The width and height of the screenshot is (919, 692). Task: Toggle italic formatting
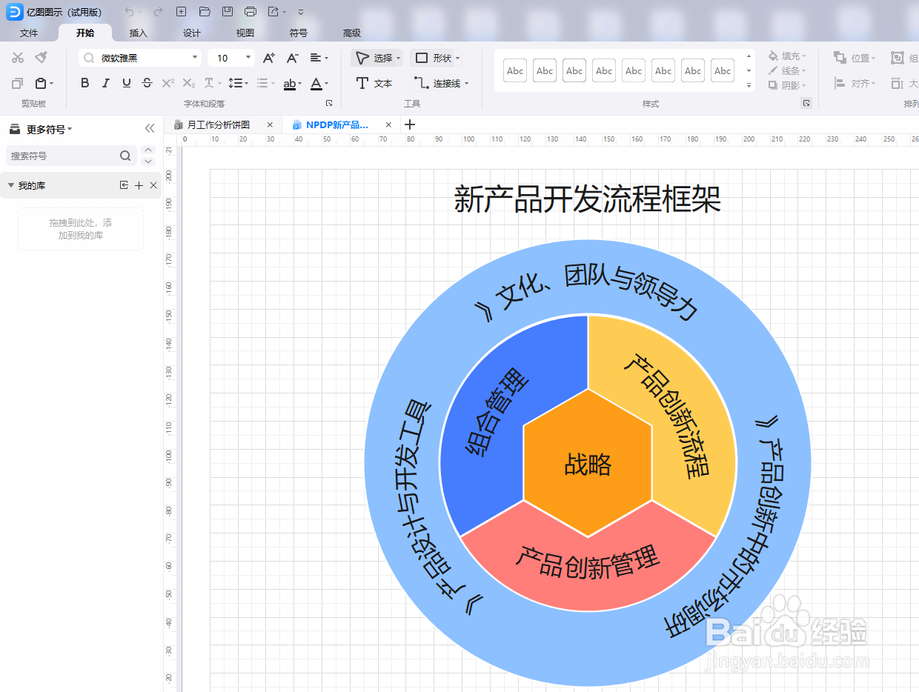pos(105,83)
